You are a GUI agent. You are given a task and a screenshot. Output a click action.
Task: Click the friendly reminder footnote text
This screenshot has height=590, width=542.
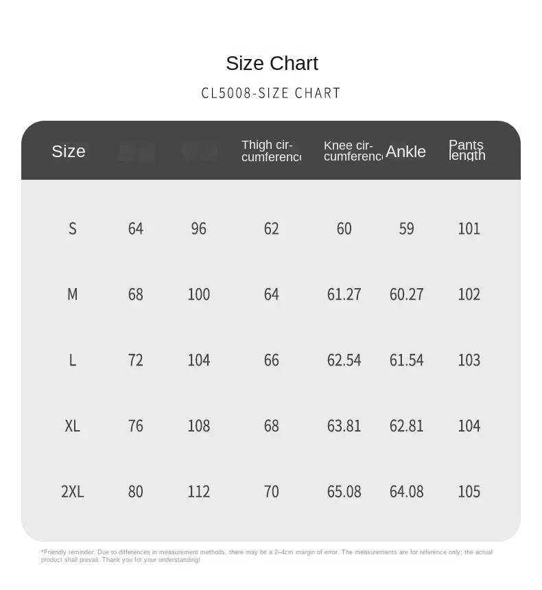pyautogui.click(x=267, y=556)
